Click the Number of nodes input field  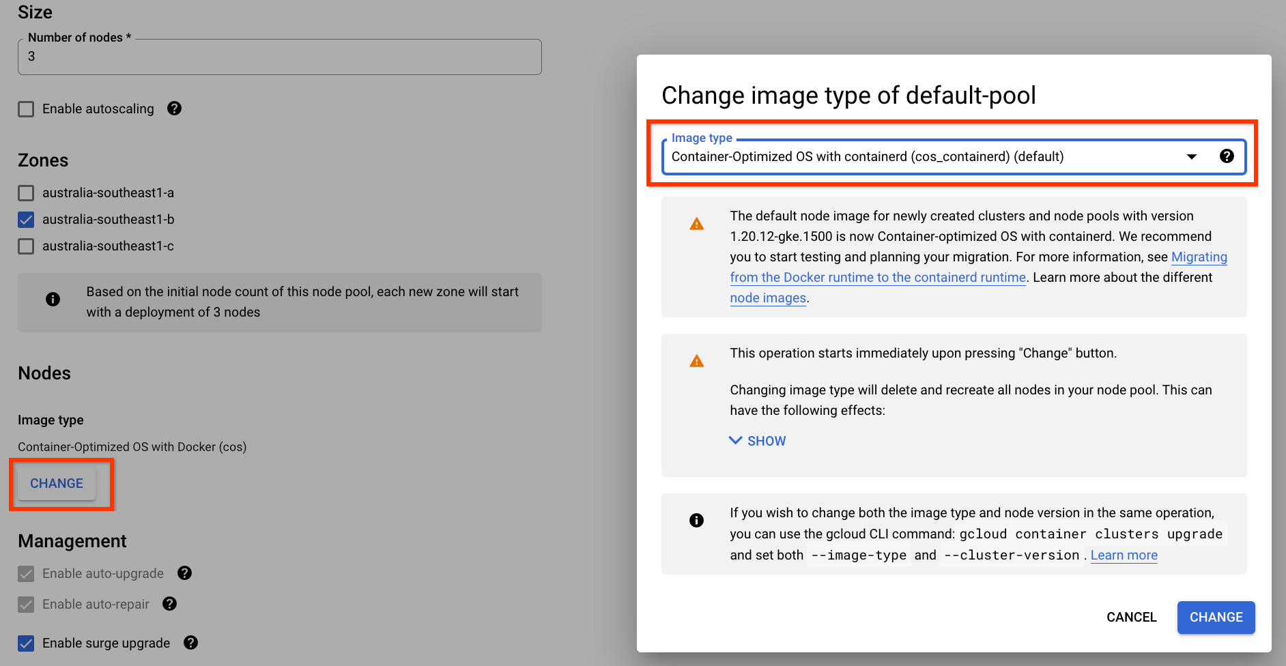[280, 57]
